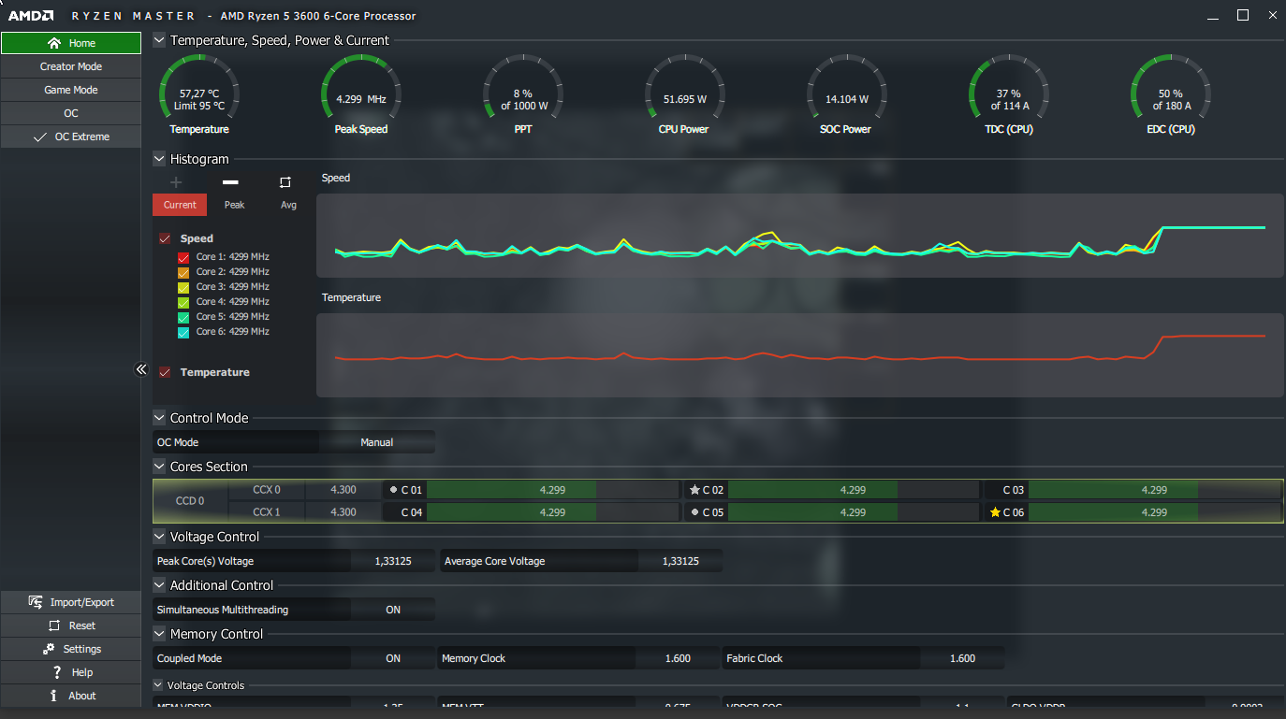1286x719 pixels.
Task: Switch to Creator Mode profile
Action: coord(71,66)
